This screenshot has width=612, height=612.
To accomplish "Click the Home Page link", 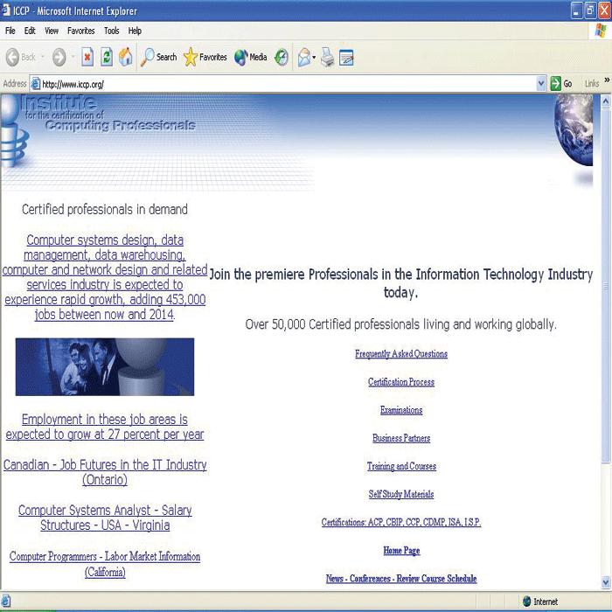I will click(401, 550).
